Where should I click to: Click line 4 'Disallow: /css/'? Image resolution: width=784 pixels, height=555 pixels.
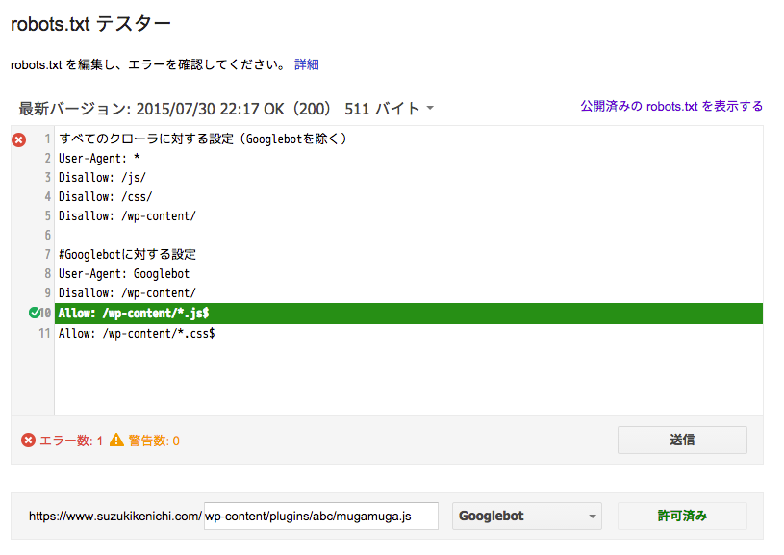(105, 197)
